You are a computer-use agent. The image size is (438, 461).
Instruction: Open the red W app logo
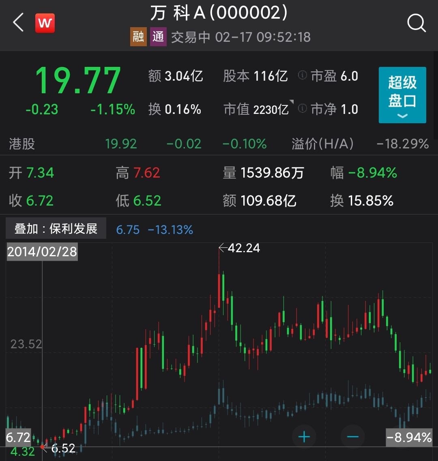pos(45,23)
